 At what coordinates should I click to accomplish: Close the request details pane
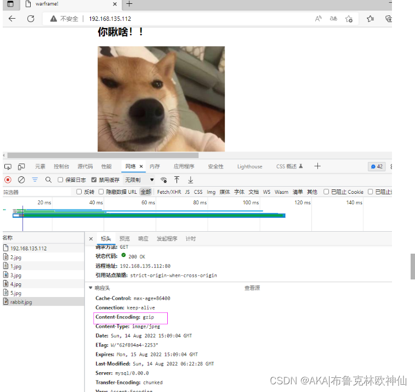pyautogui.click(x=91, y=239)
